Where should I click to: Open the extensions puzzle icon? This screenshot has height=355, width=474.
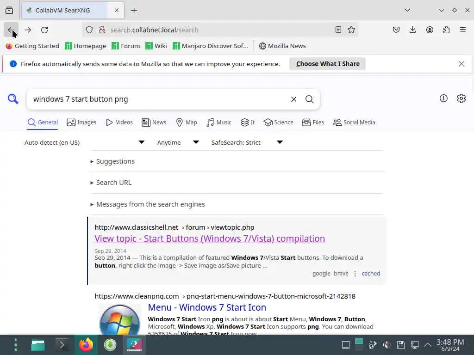pos(446,30)
